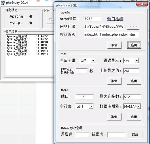Open the 端口检测 link
Screen dimensions: 150x144
[x=115, y=19]
